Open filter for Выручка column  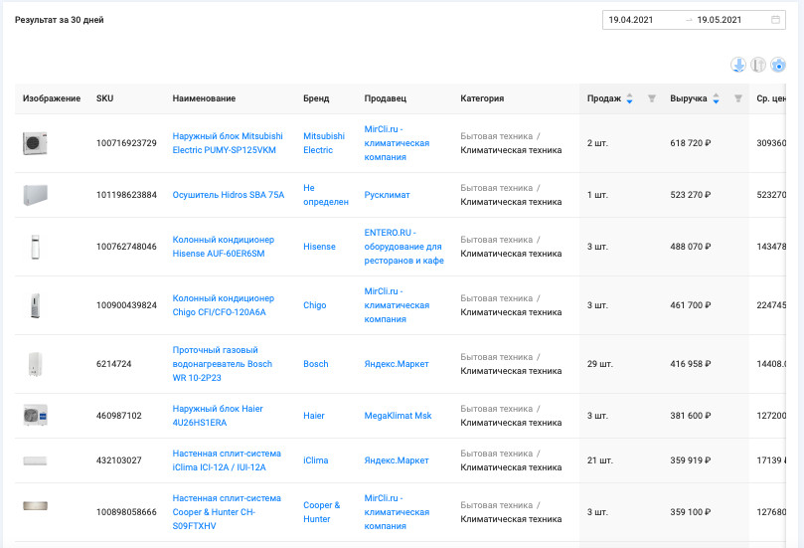737,98
